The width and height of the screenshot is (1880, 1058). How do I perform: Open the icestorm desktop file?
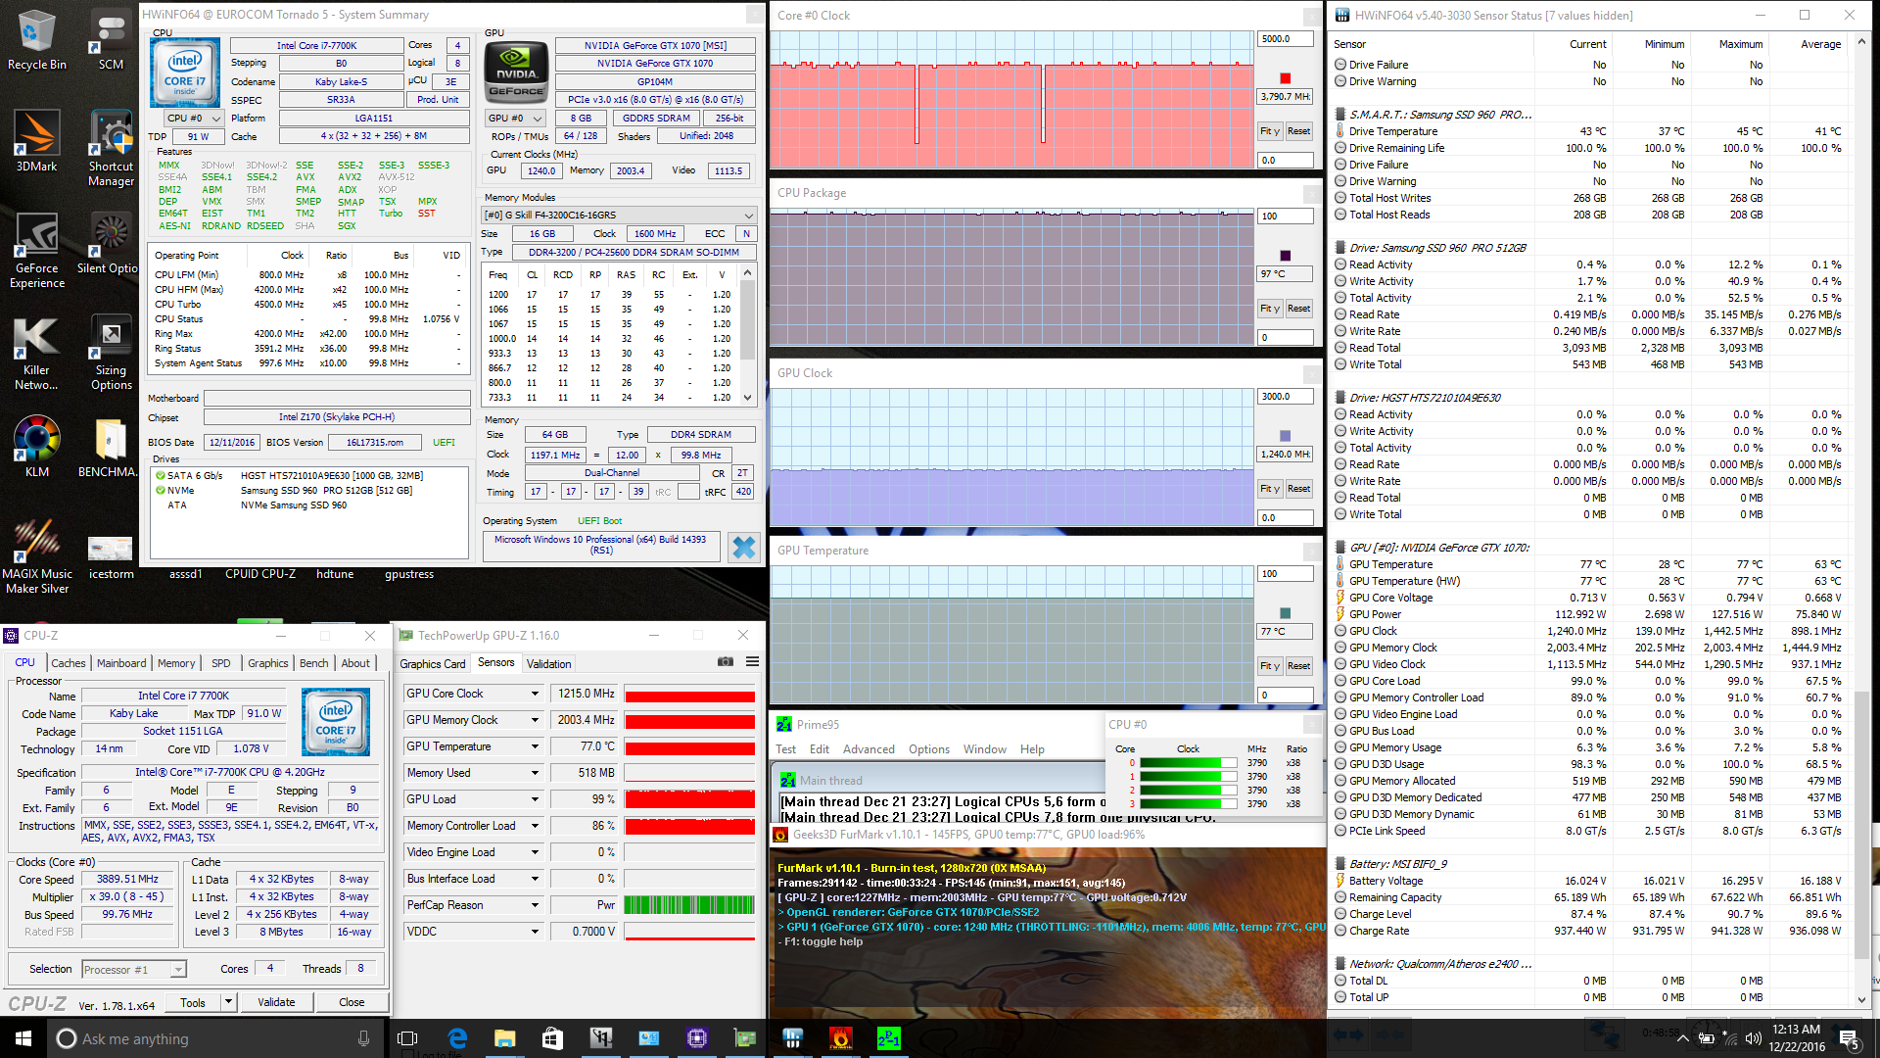[111, 556]
